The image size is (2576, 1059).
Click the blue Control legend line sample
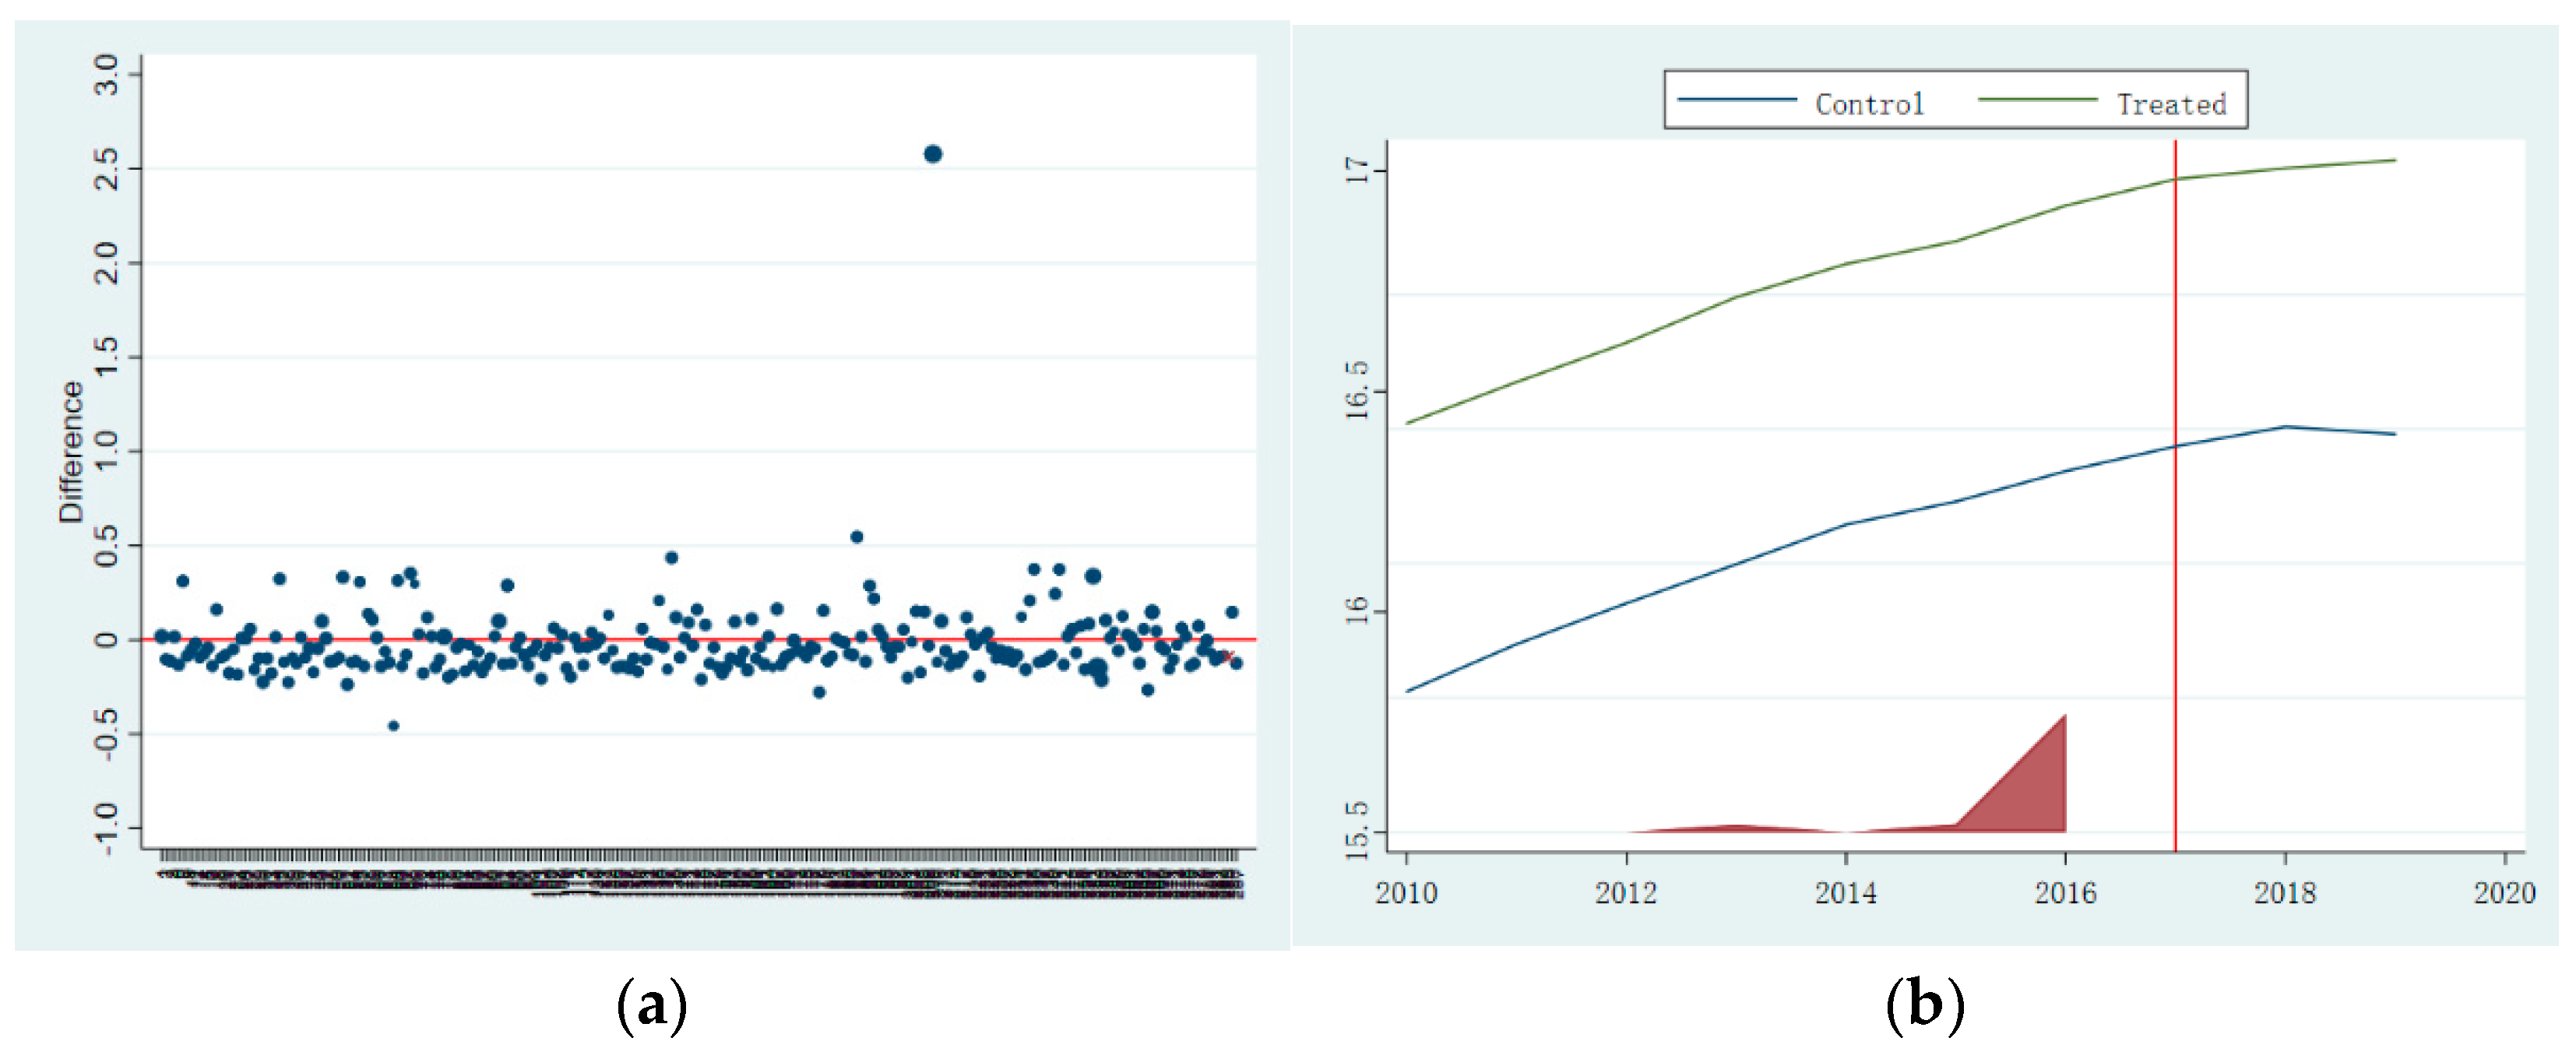point(1736,100)
